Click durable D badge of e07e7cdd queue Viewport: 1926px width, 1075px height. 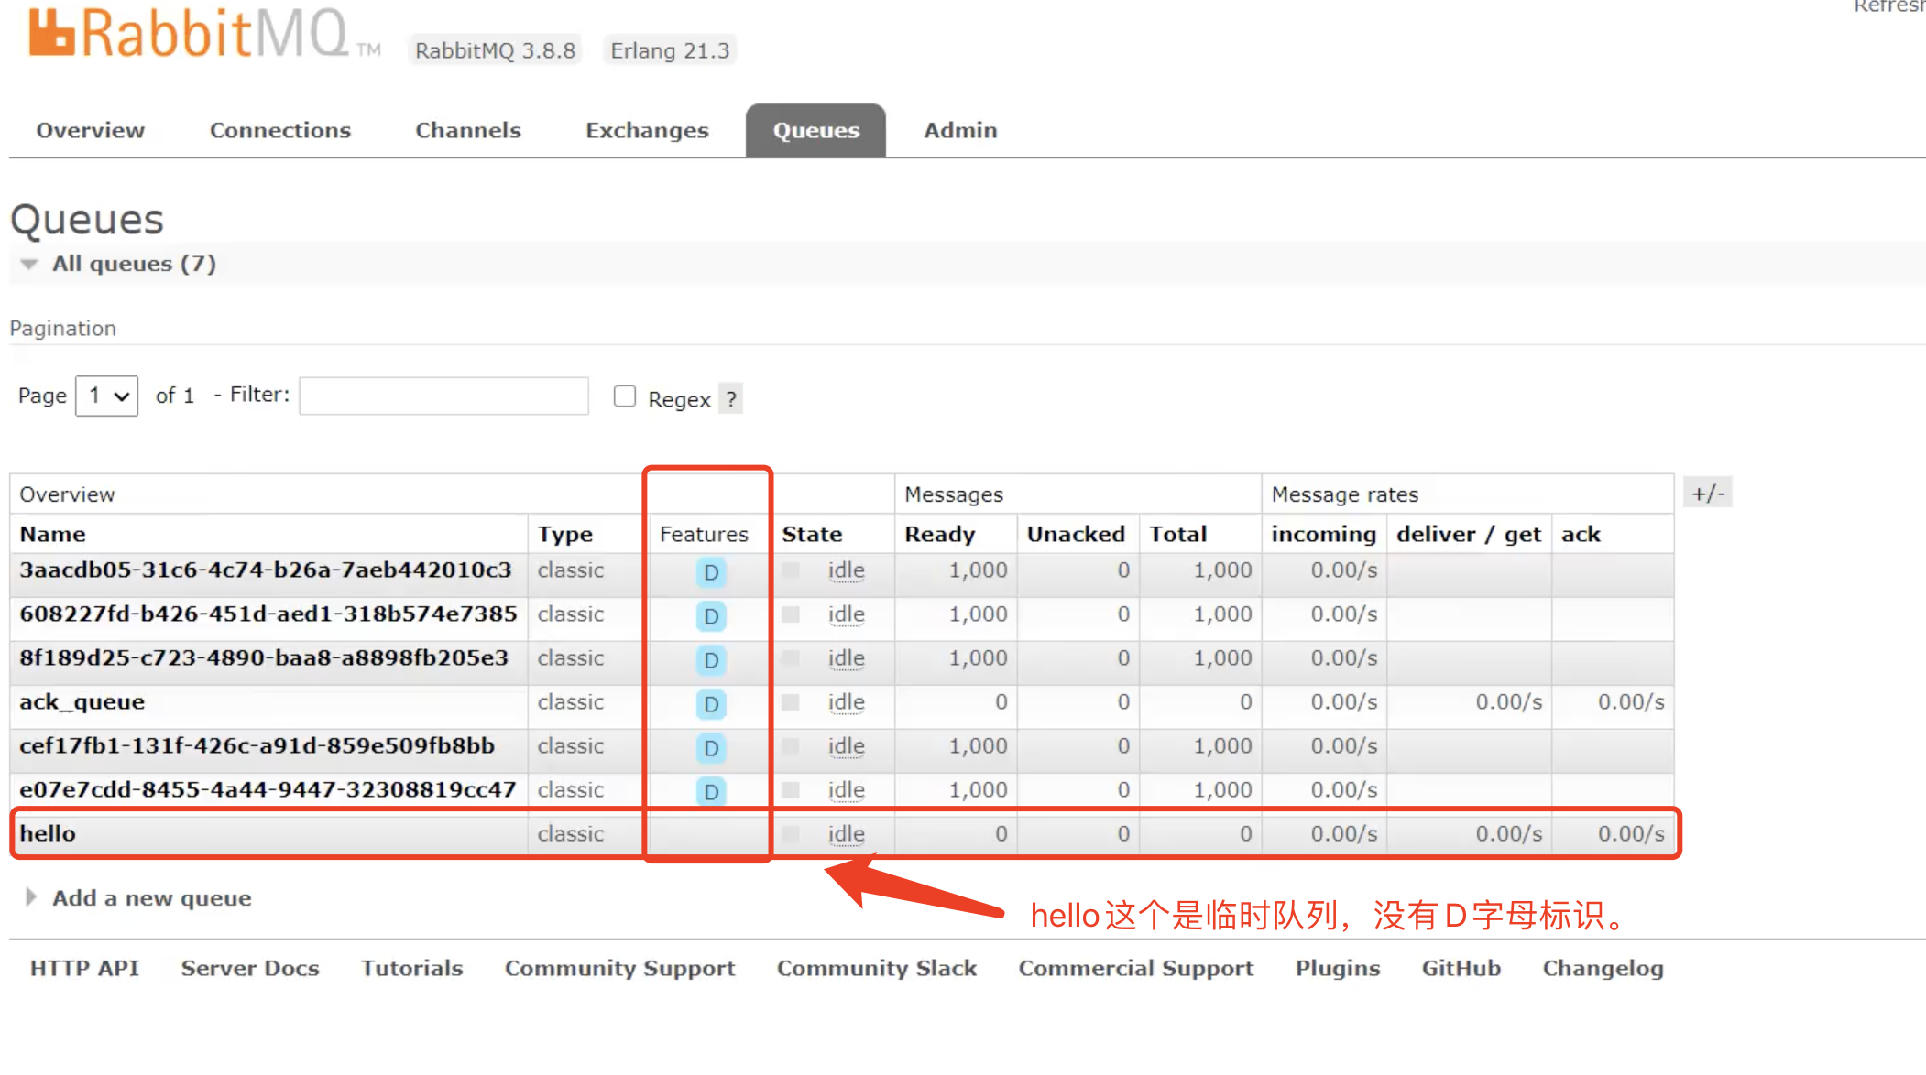pyautogui.click(x=711, y=791)
